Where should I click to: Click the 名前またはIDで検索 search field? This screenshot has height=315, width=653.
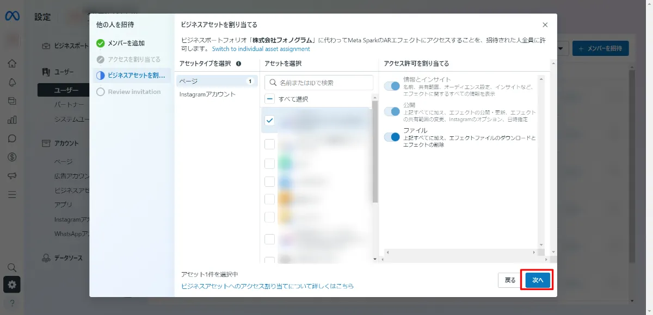[x=319, y=83]
